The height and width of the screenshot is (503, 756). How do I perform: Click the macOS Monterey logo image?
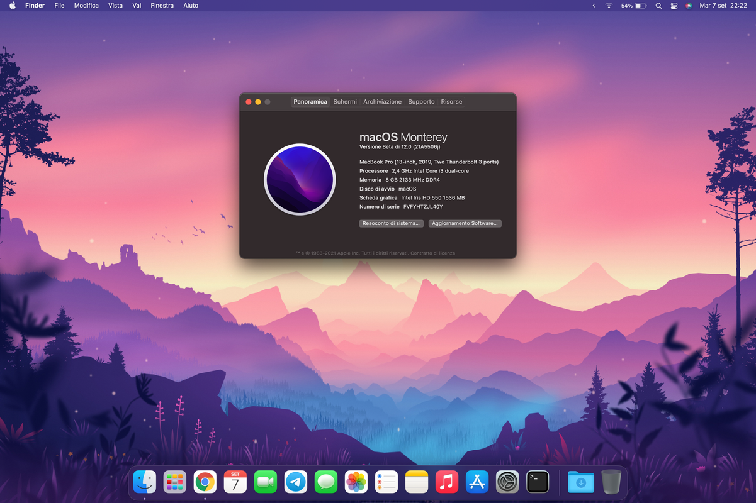click(x=300, y=179)
